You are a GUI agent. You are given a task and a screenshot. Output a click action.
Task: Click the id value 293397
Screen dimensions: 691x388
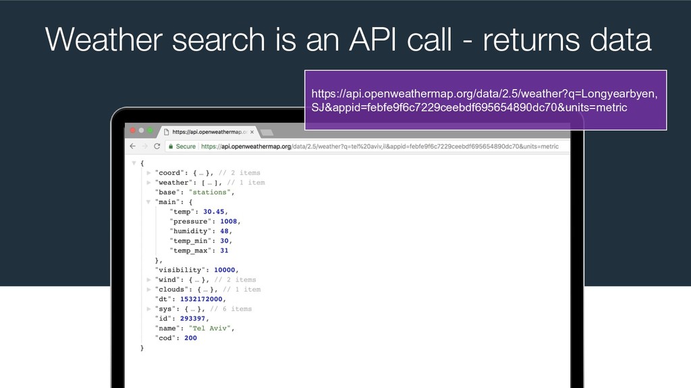pos(192,319)
